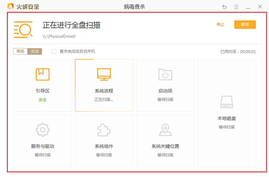This screenshot has height=177, width=269.
Task: Switch scan mode to 常规
Action: 20,51
